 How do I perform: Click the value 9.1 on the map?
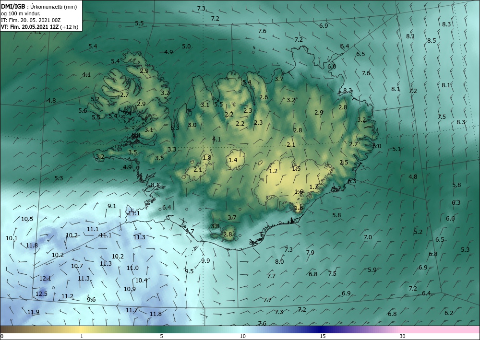tap(112, 206)
